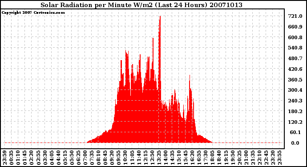
Task: Select the 04:40 x-axis label
Action: coord(58,158)
